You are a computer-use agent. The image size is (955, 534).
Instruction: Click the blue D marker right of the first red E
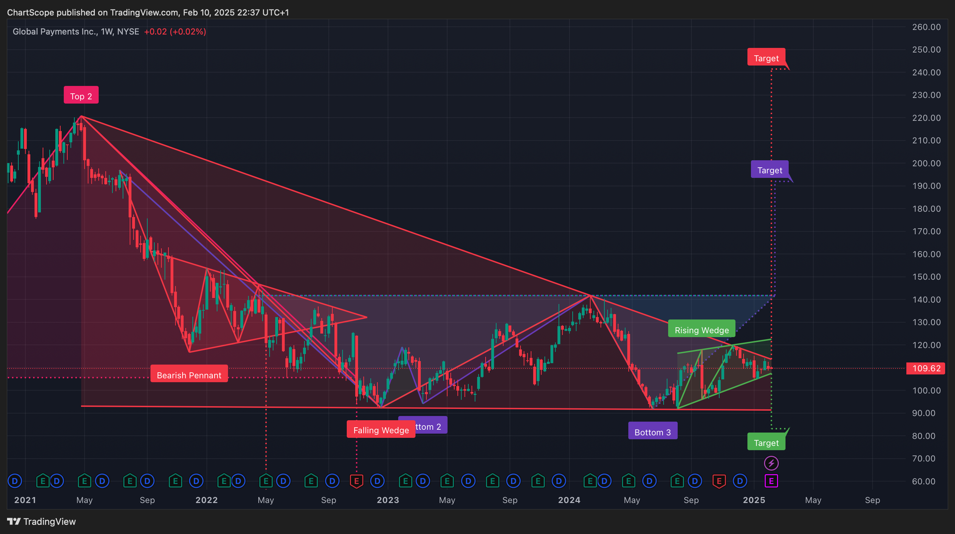(x=377, y=481)
